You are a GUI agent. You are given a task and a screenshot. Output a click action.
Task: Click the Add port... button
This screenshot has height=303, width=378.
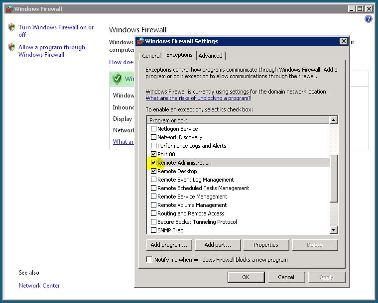218,245
